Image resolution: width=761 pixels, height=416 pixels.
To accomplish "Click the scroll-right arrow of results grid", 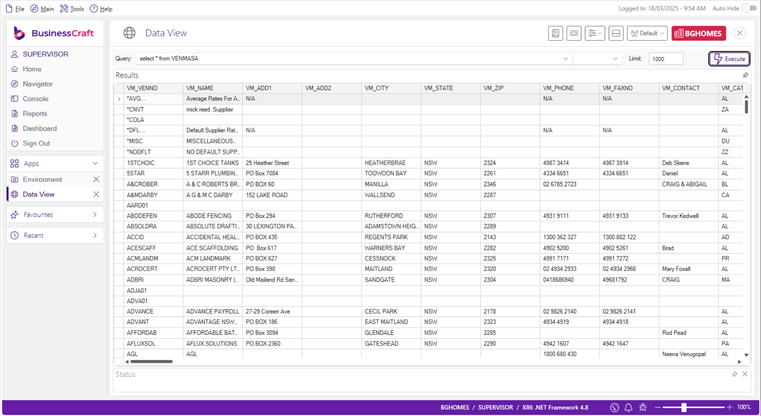I will click(739, 362).
